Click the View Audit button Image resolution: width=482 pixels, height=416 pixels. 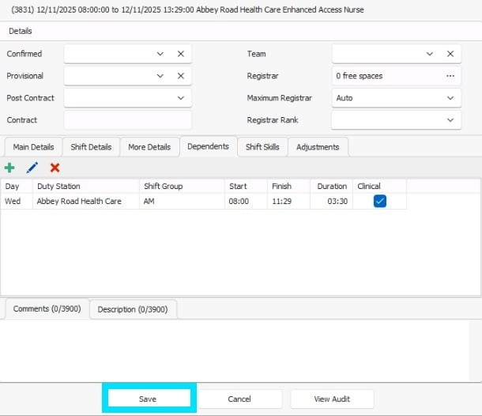pos(332,399)
